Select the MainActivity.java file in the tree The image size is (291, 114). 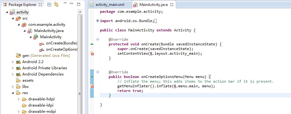point(49,31)
